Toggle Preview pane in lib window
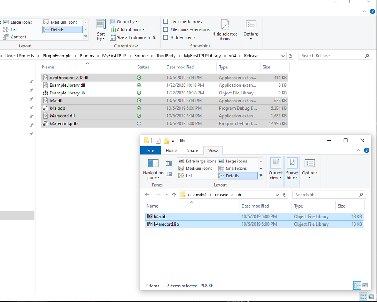The image size is (377, 302). click(x=169, y=164)
